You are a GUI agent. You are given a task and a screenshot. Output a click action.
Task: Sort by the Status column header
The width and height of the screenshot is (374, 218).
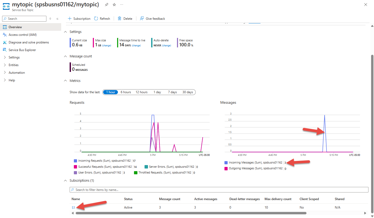128,199
